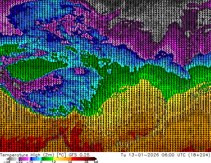Click the cyan legend swatch left of 0
Viewport: 211px width, 163px height.
coord(40,159)
